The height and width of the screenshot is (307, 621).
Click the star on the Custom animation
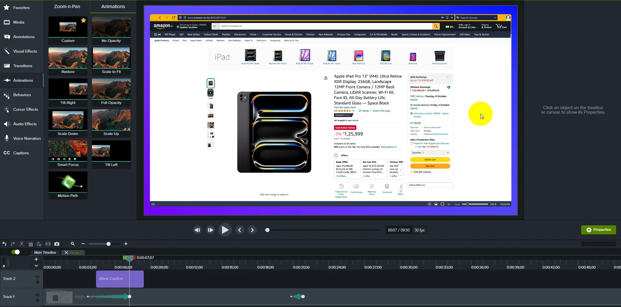83,20
